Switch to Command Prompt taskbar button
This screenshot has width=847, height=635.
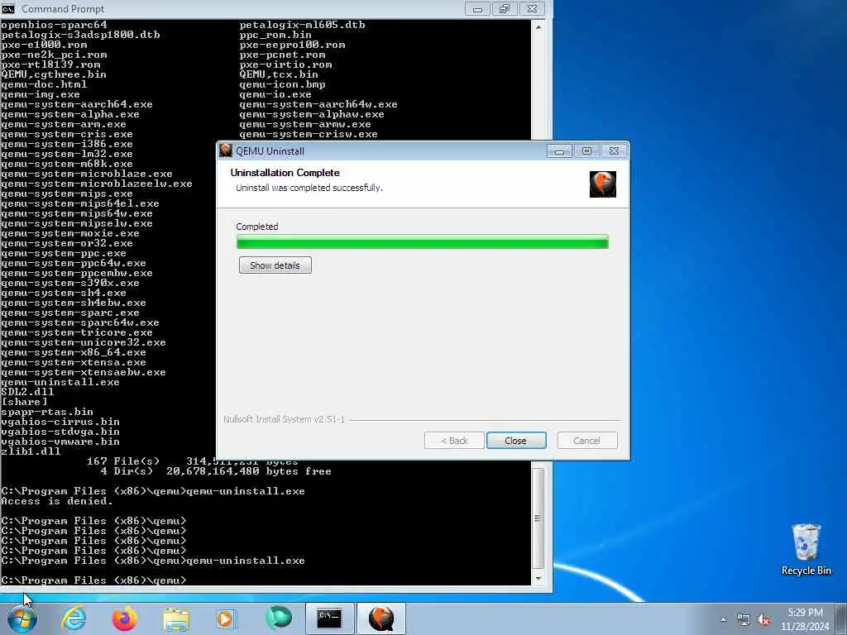pos(329,618)
